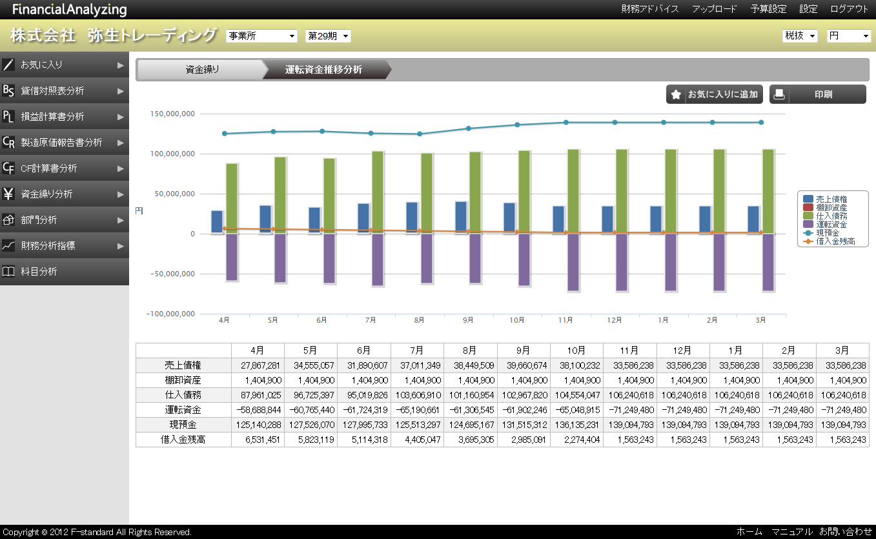Open 設定 in top menu
876x539 pixels.
pos(808,9)
